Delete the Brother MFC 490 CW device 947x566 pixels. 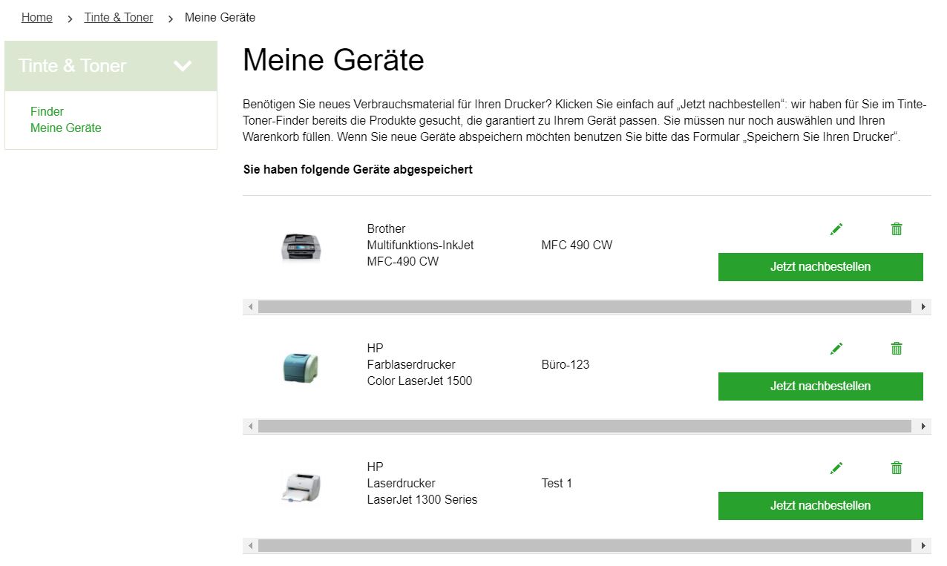(x=897, y=229)
